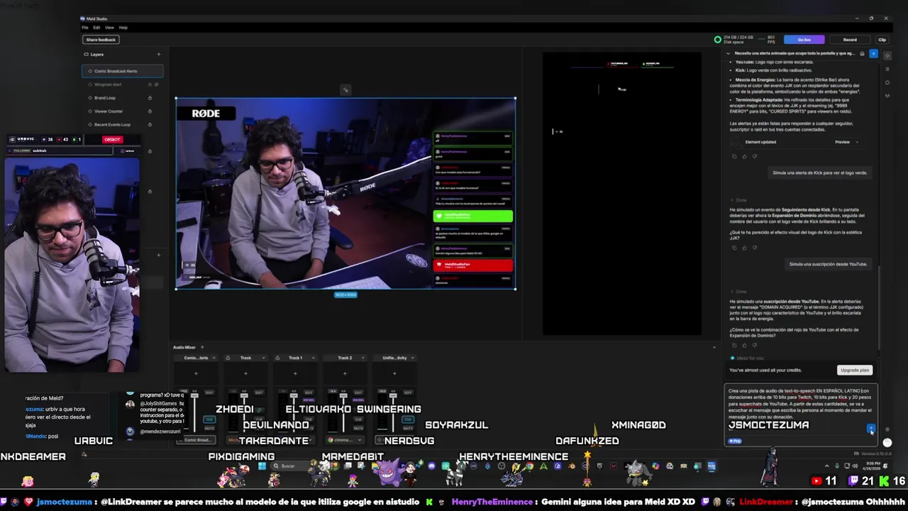Image resolution: width=908 pixels, height=511 pixels.
Task: Open the Track channel dropdown
Action: coord(263,358)
